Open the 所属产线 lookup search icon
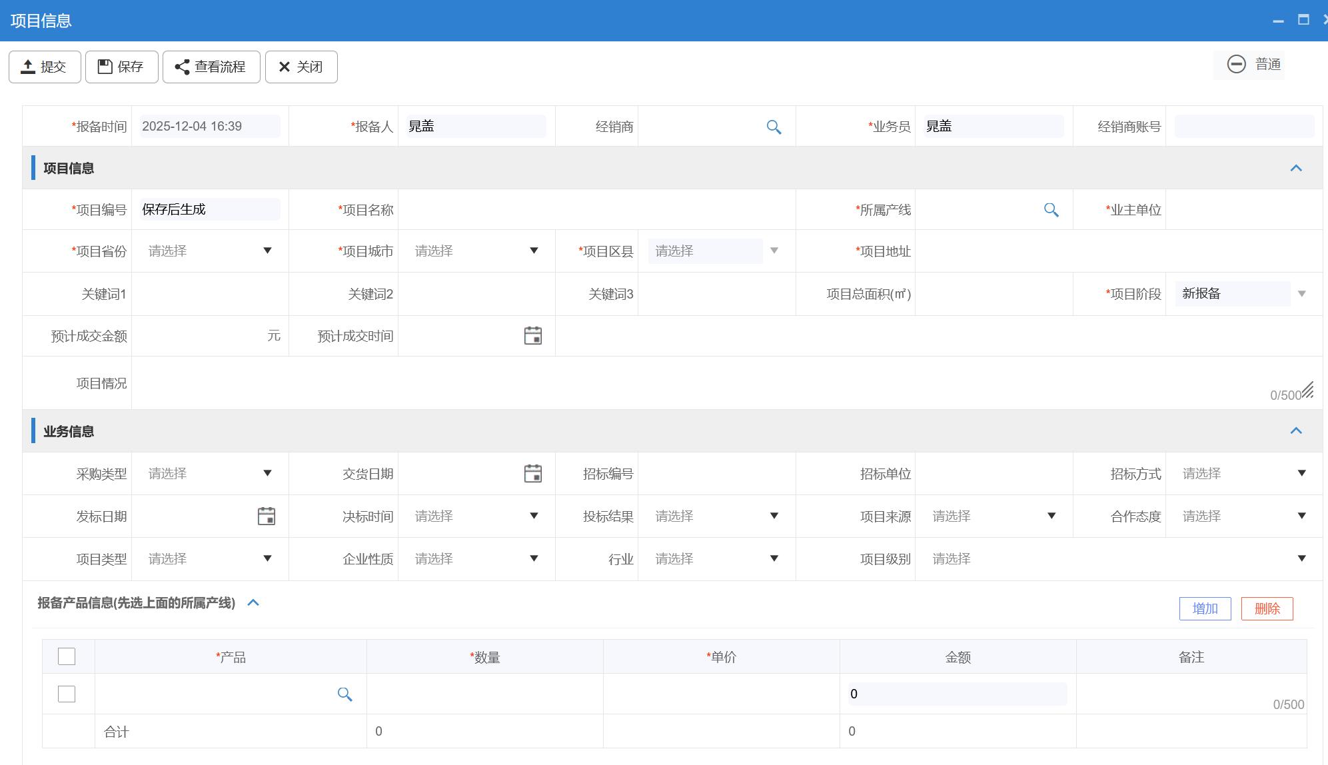1328x765 pixels. pyautogui.click(x=1051, y=210)
